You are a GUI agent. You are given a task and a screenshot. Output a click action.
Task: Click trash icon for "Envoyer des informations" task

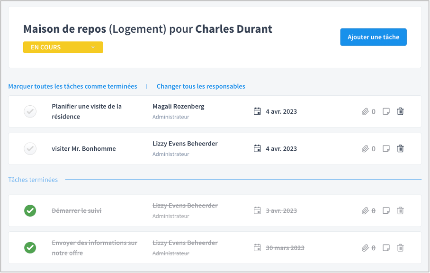pos(400,248)
